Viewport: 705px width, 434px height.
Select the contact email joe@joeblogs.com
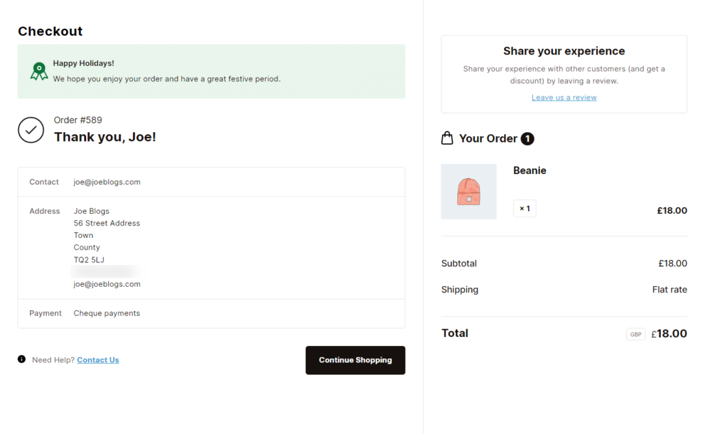[x=106, y=182]
